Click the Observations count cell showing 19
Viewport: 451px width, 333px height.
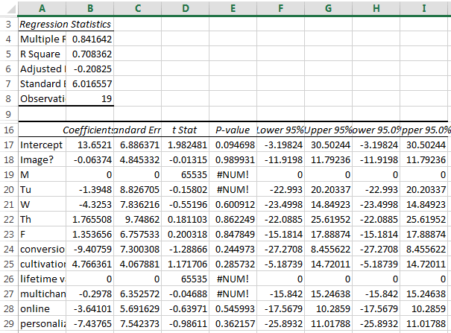89,98
